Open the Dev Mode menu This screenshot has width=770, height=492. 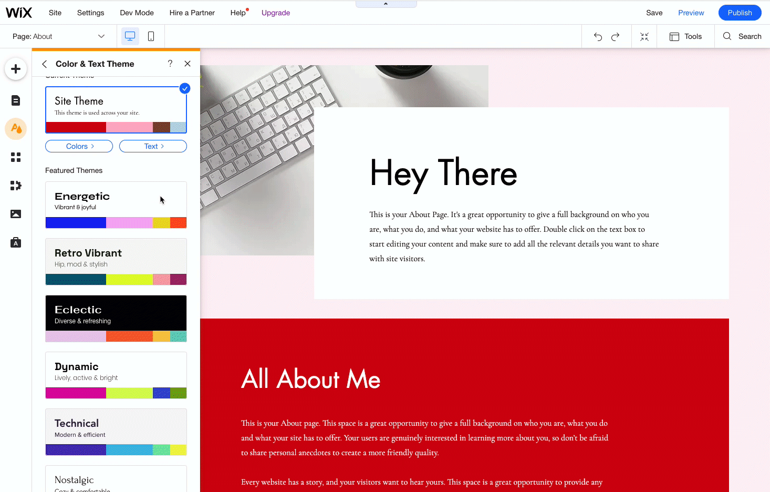[137, 13]
